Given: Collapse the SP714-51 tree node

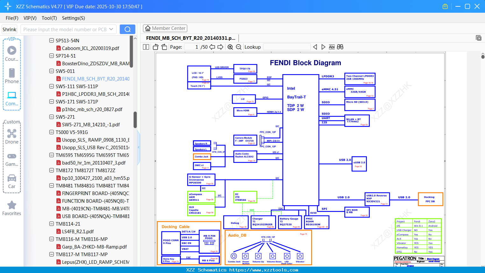Looking at the screenshot, I should (x=52, y=56).
